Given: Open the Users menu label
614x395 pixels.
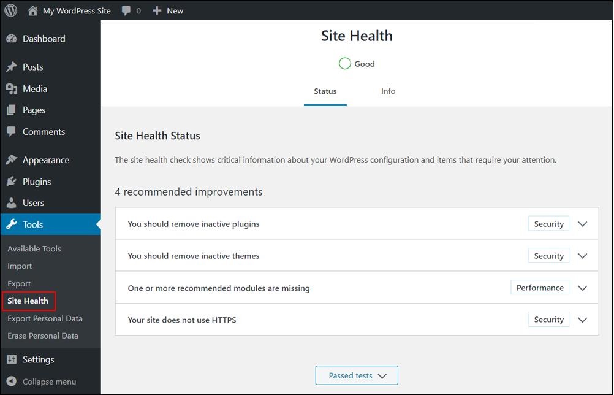Looking at the screenshot, I should click(x=33, y=203).
